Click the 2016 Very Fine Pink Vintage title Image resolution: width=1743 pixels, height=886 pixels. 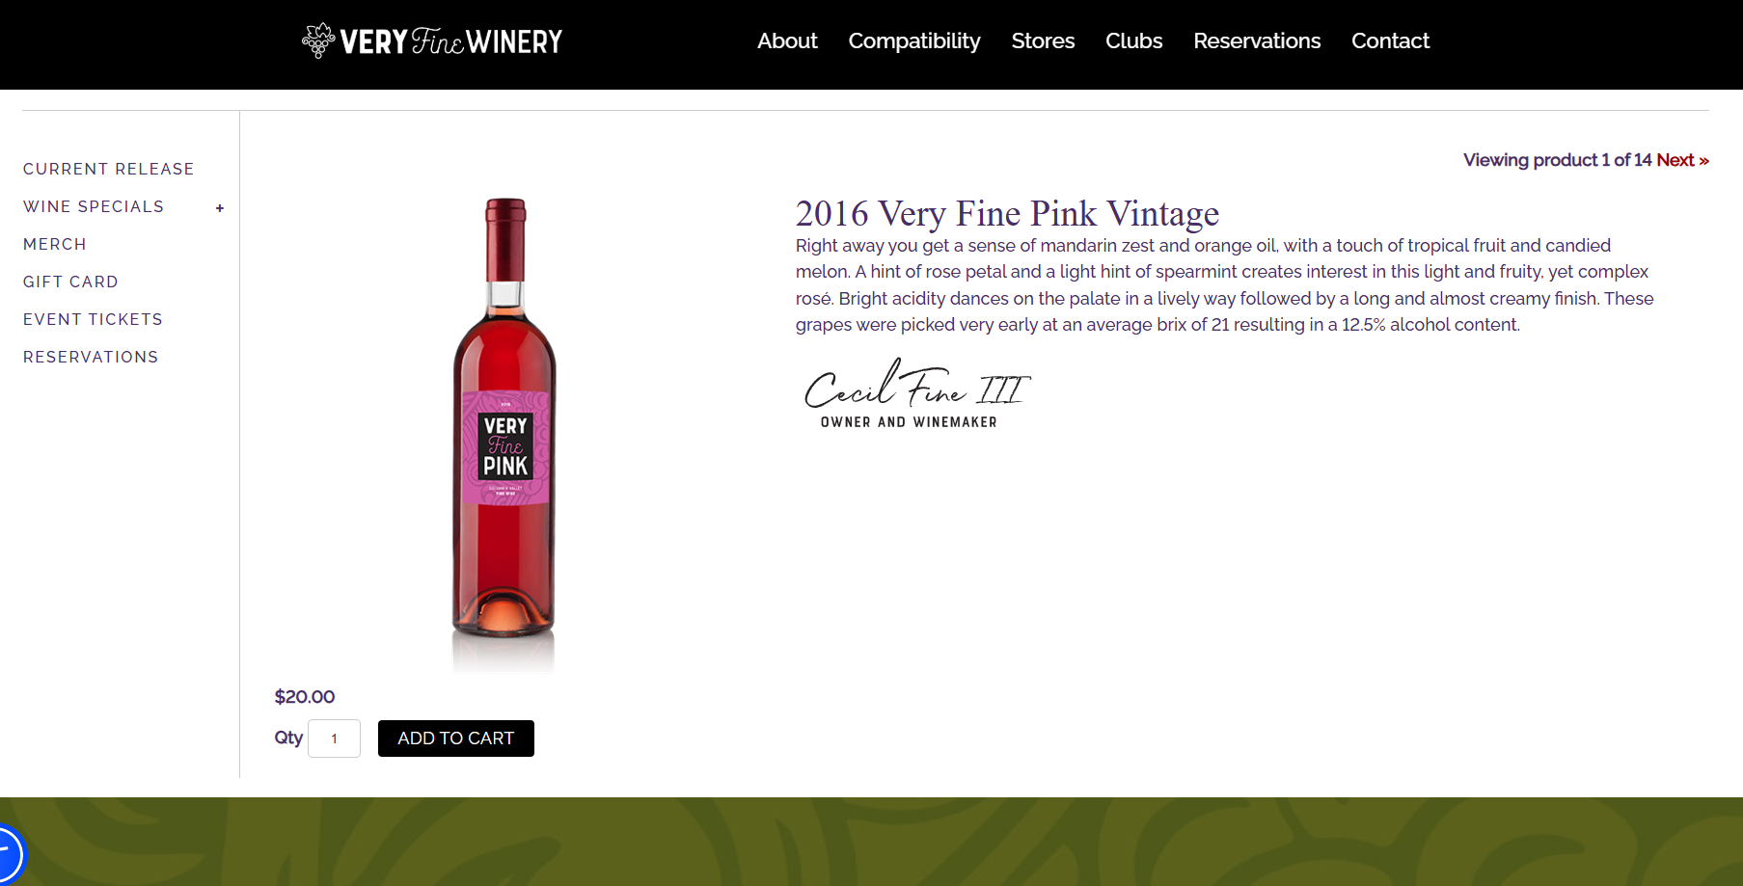[x=1007, y=213]
